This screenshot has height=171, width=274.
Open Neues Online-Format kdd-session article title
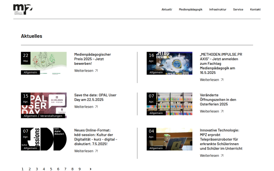pyautogui.click(x=95, y=137)
